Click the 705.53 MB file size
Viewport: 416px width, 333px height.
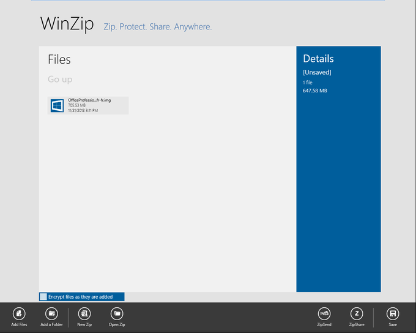point(76,105)
